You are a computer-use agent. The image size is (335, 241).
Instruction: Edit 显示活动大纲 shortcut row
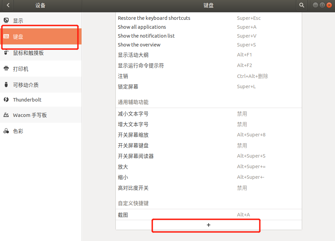click(x=209, y=55)
